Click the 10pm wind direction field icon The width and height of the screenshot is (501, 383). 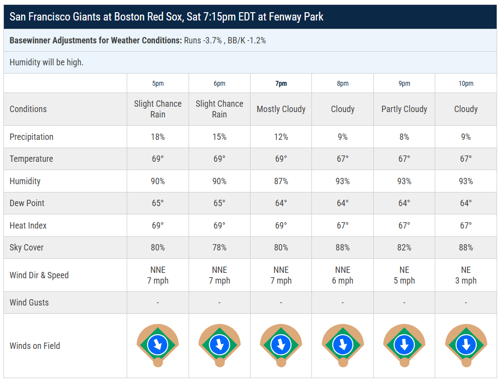tap(466, 345)
